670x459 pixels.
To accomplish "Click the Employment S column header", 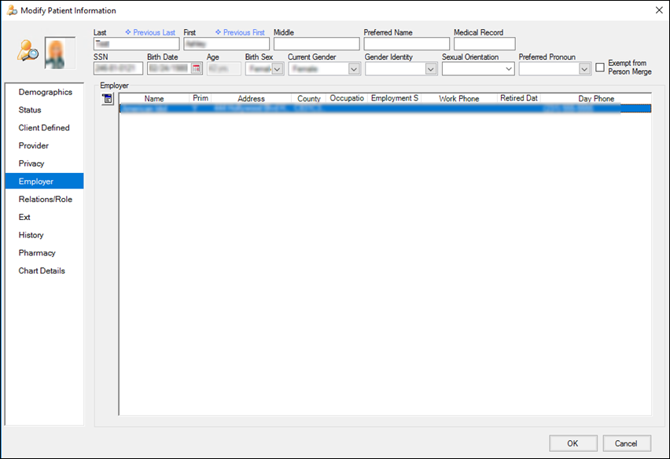I will click(x=395, y=98).
